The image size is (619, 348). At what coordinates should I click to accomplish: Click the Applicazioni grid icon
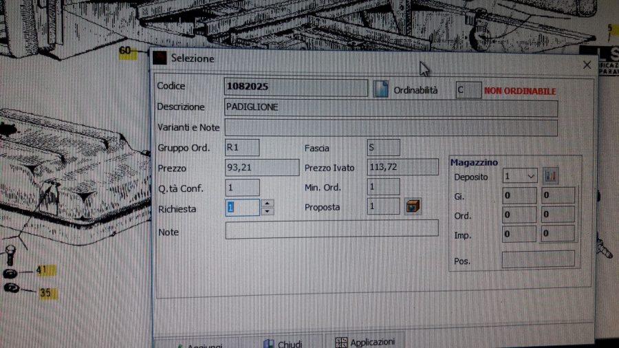click(x=340, y=342)
